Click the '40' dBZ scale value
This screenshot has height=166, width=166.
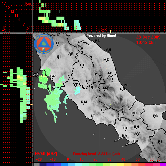(124, 159)
